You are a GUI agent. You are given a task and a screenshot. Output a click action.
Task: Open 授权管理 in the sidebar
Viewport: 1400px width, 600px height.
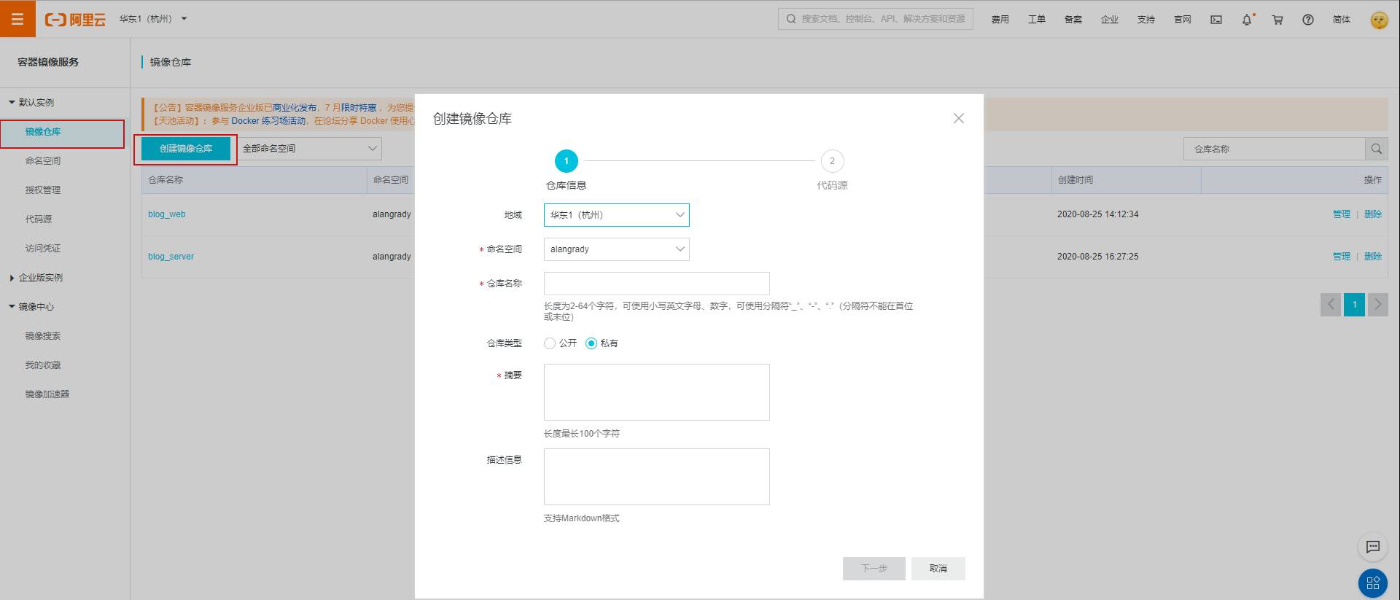[43, 190]
